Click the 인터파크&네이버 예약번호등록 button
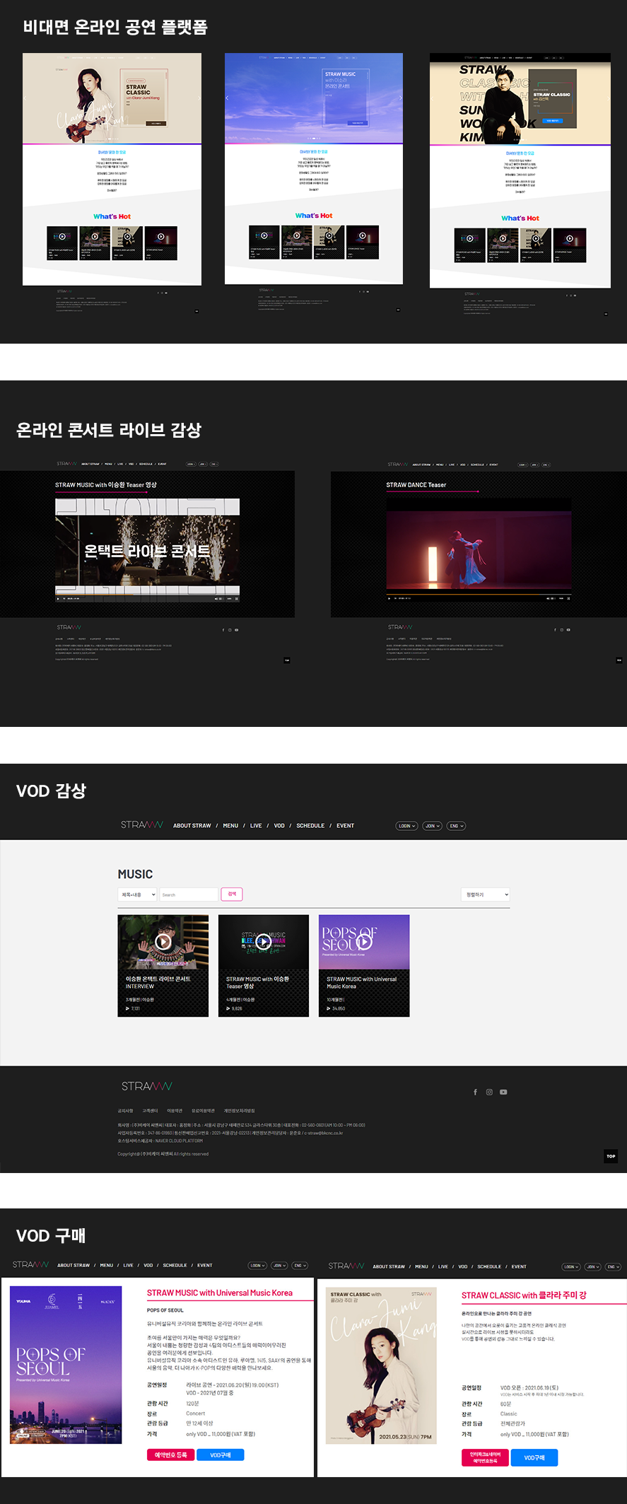The height and width of the screenshot is (1504, 627). (x=485, y=1457)
